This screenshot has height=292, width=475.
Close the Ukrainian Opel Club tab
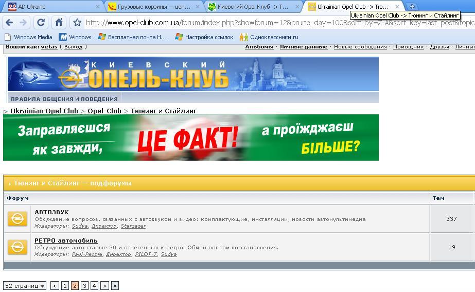click(397, 6)
